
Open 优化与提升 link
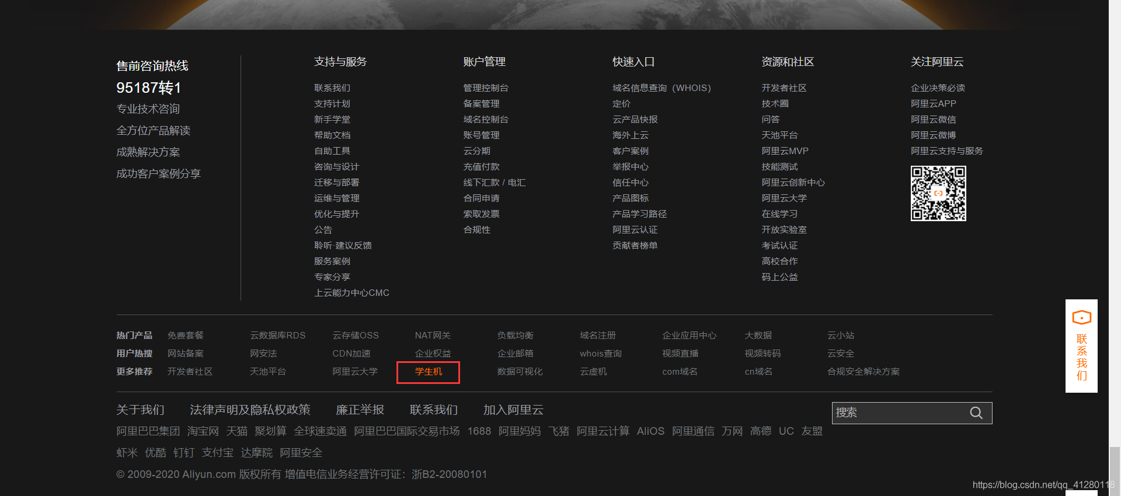pyautogui.click(x=337, y=214)
